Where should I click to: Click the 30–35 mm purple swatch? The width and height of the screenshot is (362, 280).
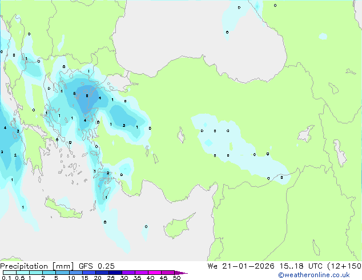(x=128, y=273)
